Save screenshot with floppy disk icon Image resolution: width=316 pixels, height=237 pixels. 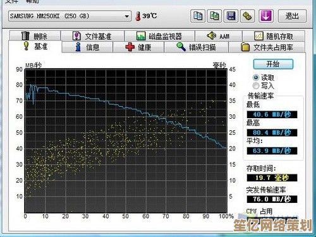pyautogui.click(x=231, y=16)
